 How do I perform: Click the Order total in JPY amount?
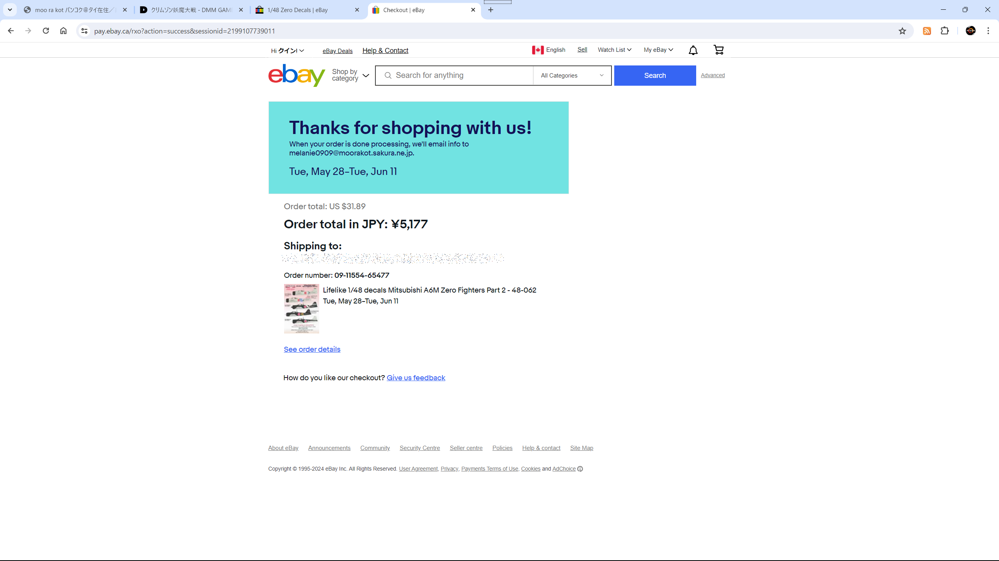click(409, 224)
